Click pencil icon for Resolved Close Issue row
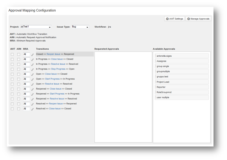 point(32,109)
